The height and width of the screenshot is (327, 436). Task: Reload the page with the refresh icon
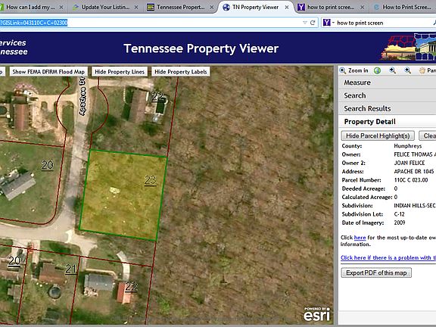[x=313, y=23]
